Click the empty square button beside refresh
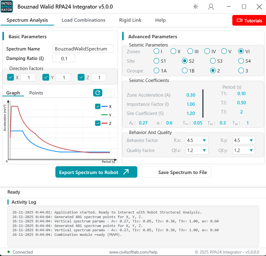The width and height of the screenshot is (266, 256). tap(110, 93)
